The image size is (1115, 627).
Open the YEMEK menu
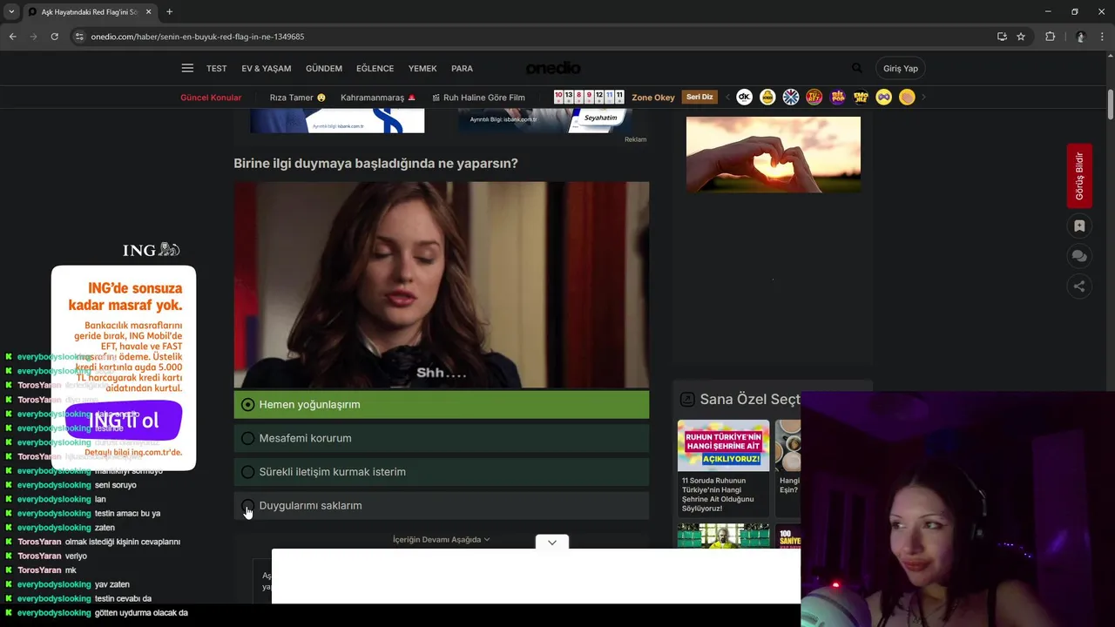click(422, 68)
